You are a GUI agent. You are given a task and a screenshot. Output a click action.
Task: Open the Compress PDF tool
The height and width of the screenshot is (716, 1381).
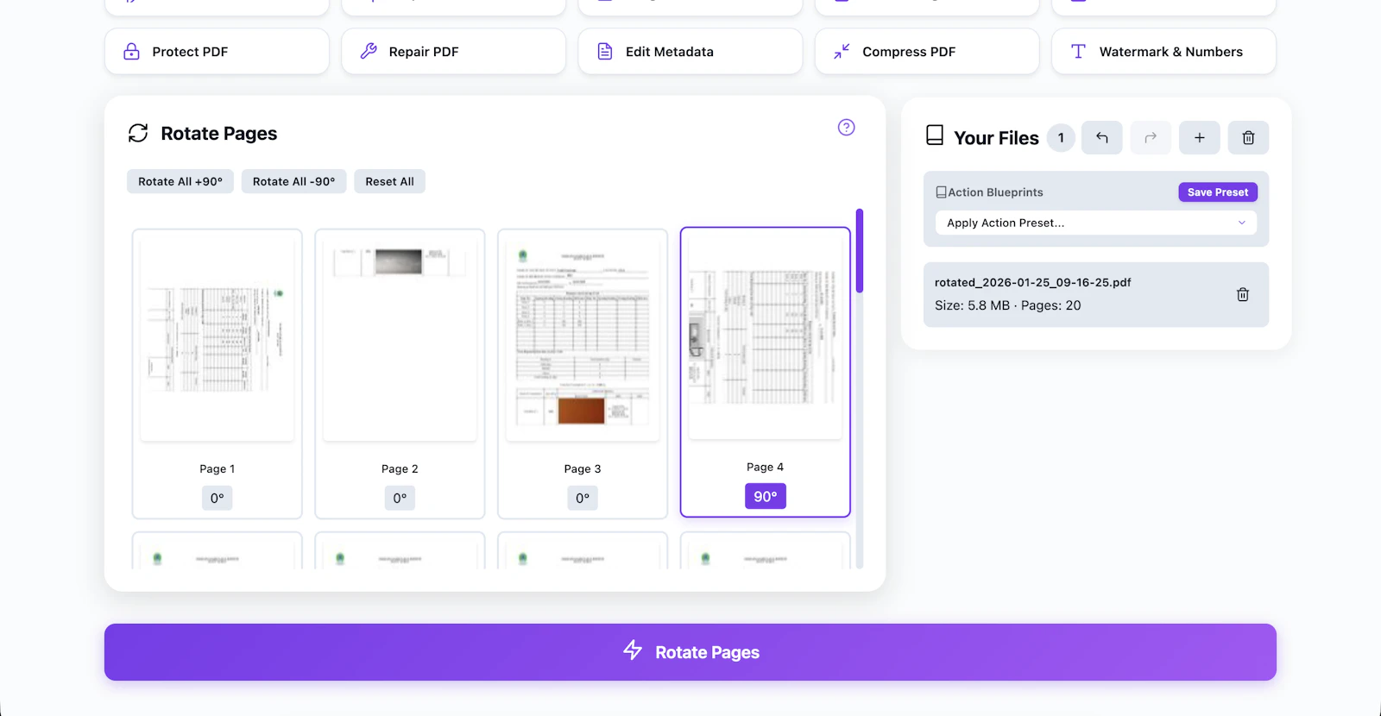coord(927,52)
